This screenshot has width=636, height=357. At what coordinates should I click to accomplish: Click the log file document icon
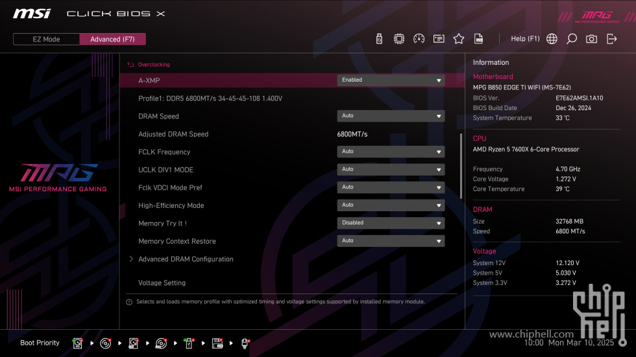point(478,39)
